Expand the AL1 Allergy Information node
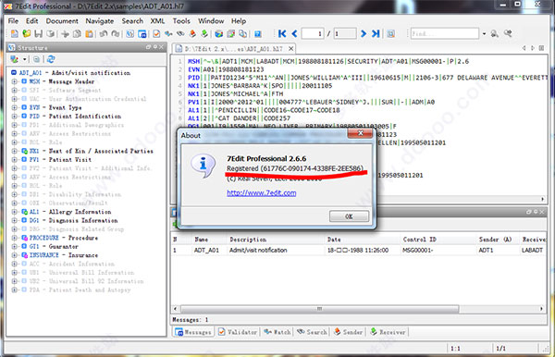555x357 pixels. coord(15,212)
